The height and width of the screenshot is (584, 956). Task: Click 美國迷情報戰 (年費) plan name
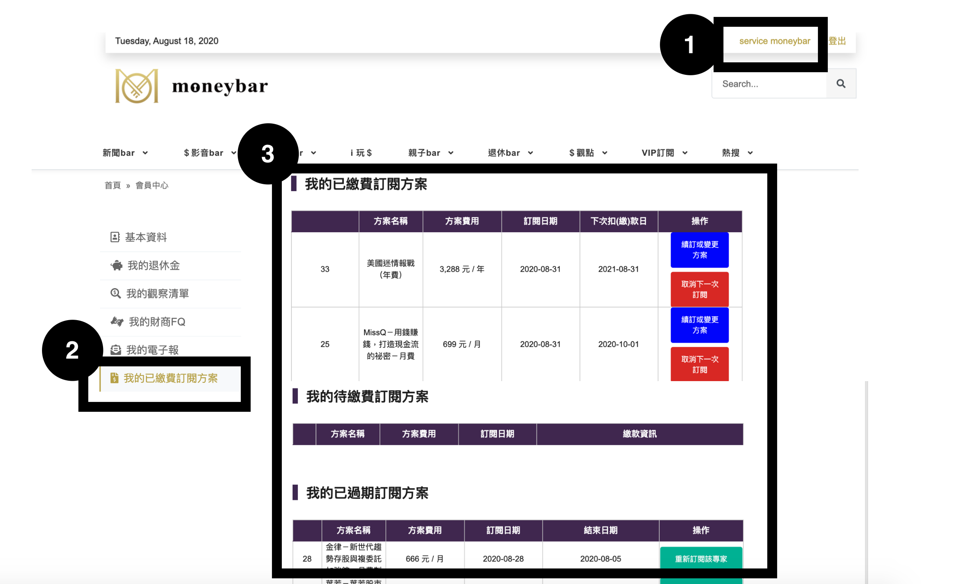pos(391,269)
